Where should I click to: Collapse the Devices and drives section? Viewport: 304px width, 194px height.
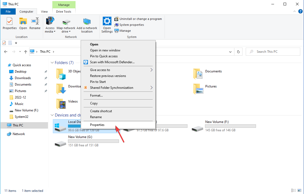tap(52, 115)
